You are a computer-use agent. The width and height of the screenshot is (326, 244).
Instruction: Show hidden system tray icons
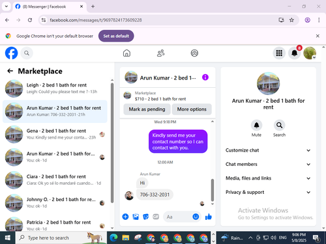250,237
